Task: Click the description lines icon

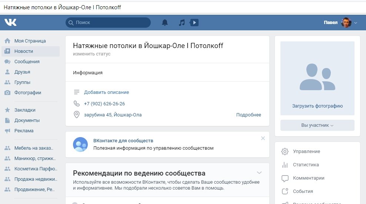Action: (x=77, y=92)
